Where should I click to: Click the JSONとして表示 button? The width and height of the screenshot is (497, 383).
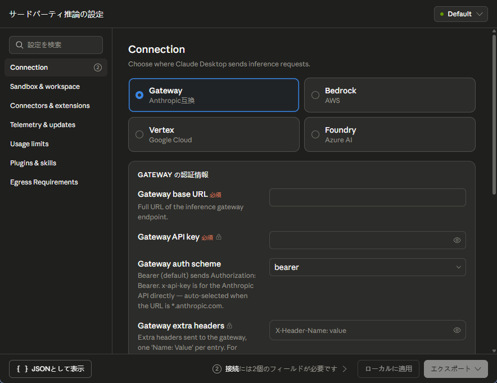[x=50, y=369]
